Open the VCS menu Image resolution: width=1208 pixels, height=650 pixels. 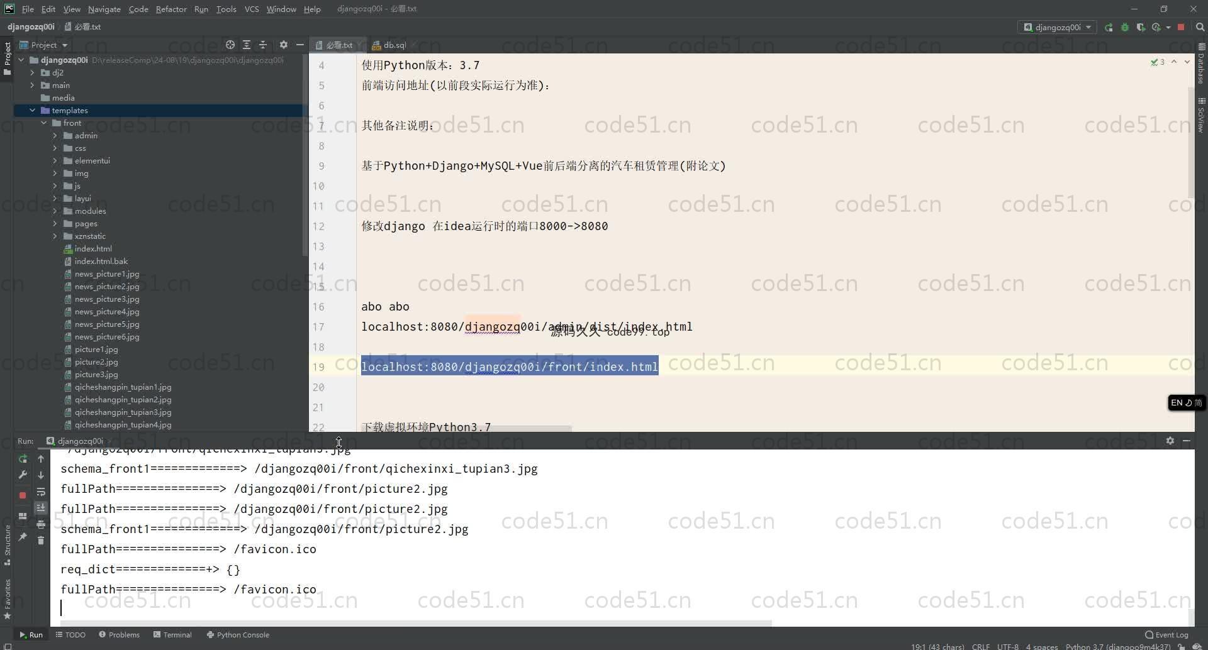tap(252, 9)
